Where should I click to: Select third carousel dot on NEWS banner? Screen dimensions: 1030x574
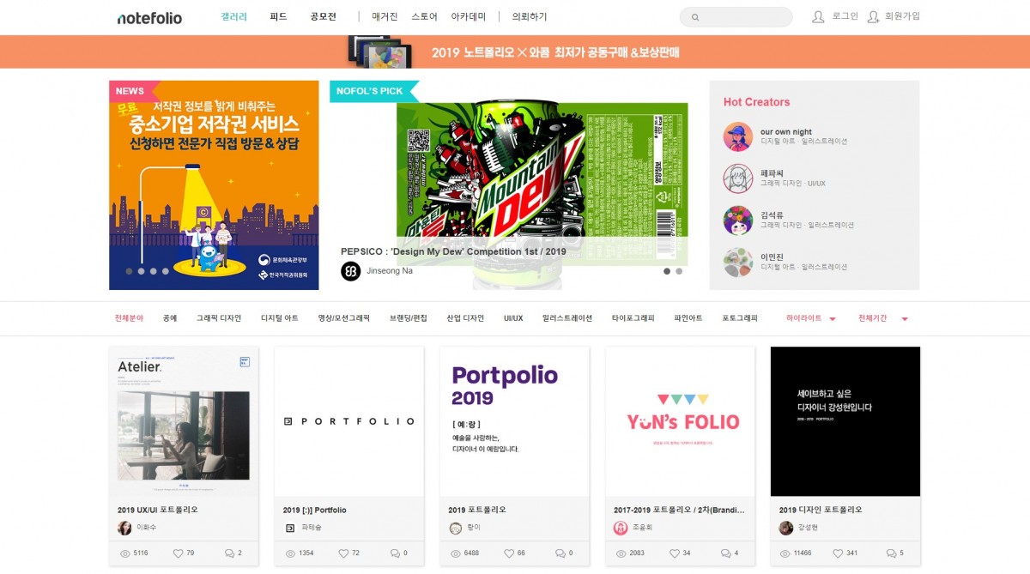(154, 271)
